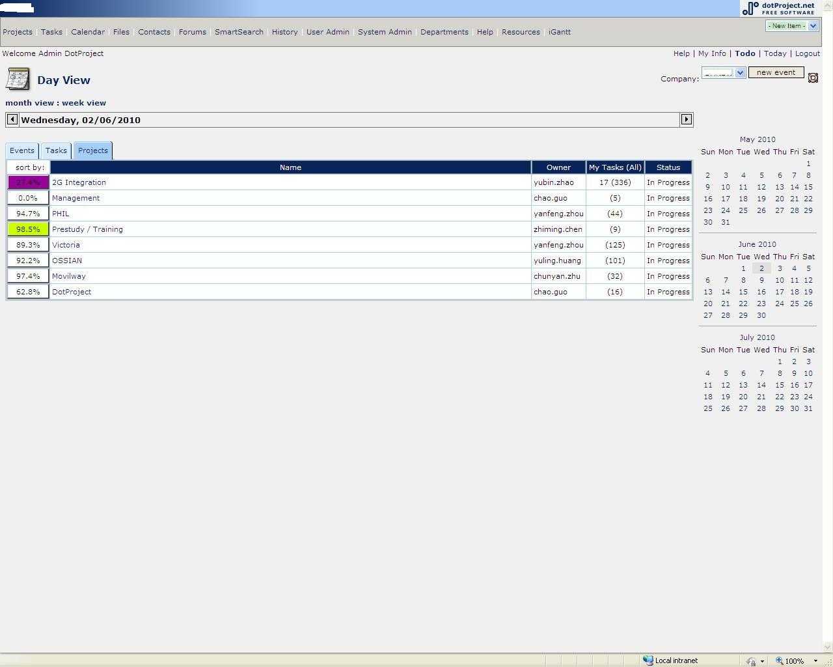Switch to the Events tab
The width and height of the screenshot is (833, 667).
pos(22,150)
